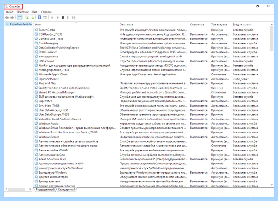Click the left pane scrollbar right arrow
The height and width of the screenshot is (201, 278).
click(30, 189)
